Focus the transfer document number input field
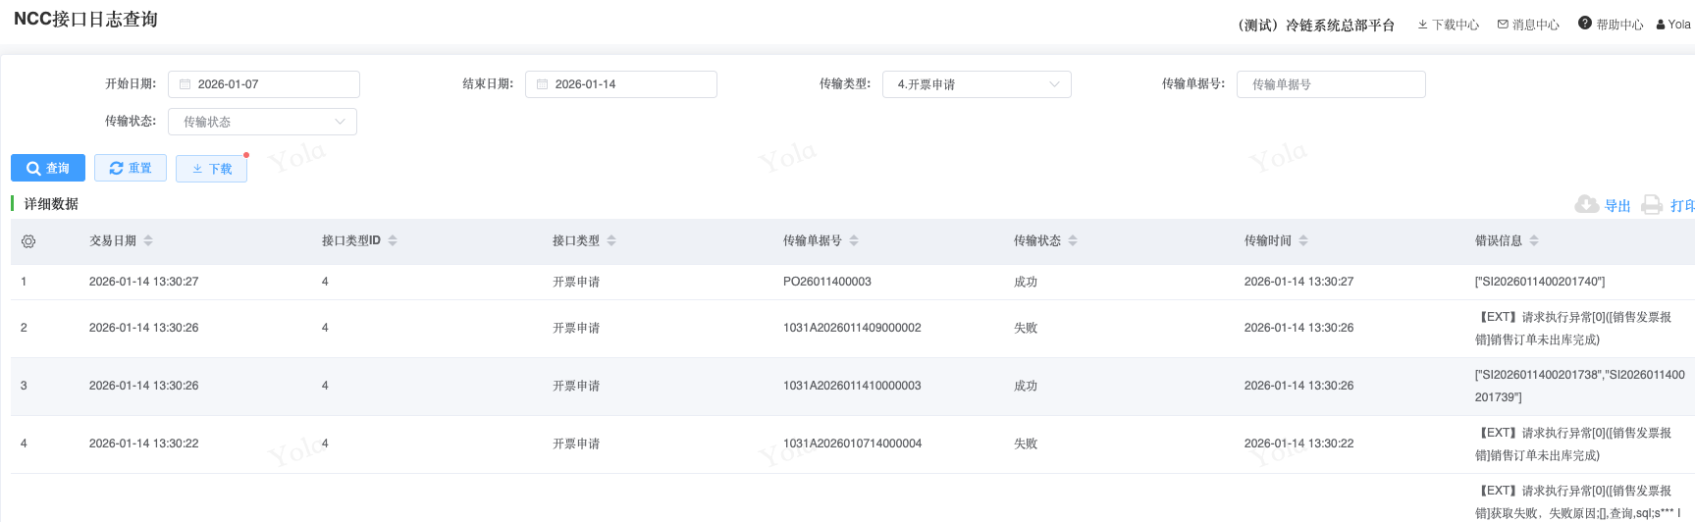 (1330, 84)
